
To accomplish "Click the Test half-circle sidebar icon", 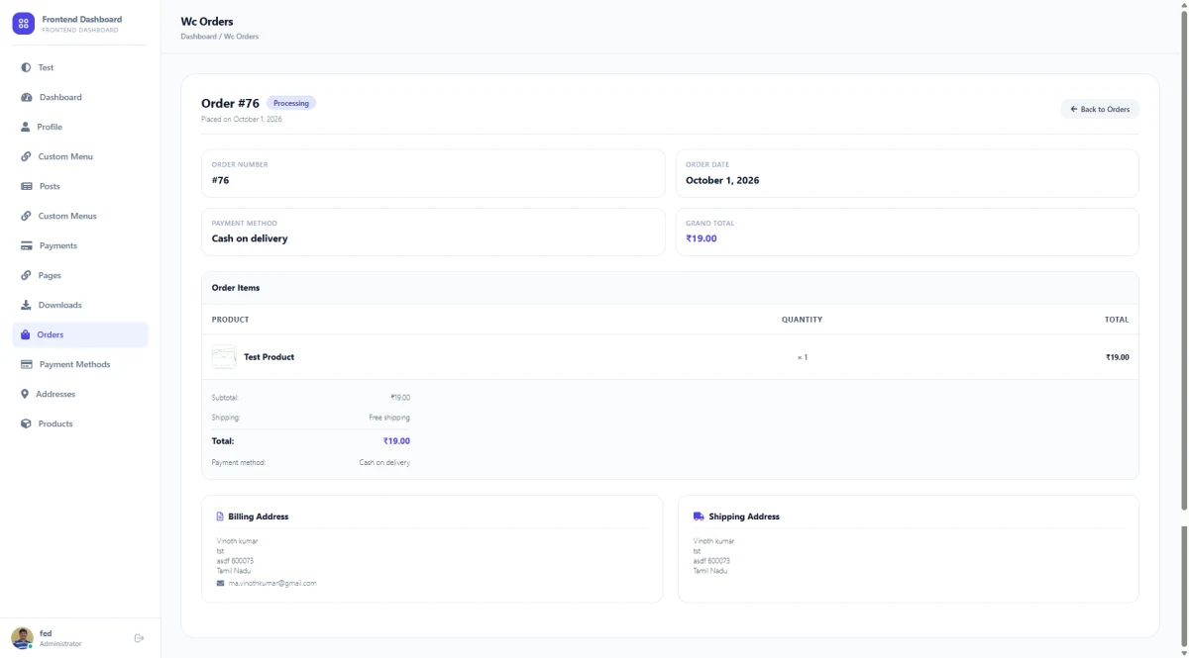I will coord(26,67).
